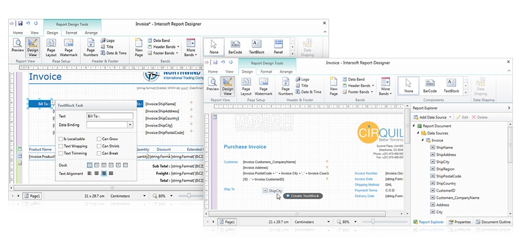Click the zoom slider in back Invoice* window
The width and height of the screenshot is (527, 246).
189,196
